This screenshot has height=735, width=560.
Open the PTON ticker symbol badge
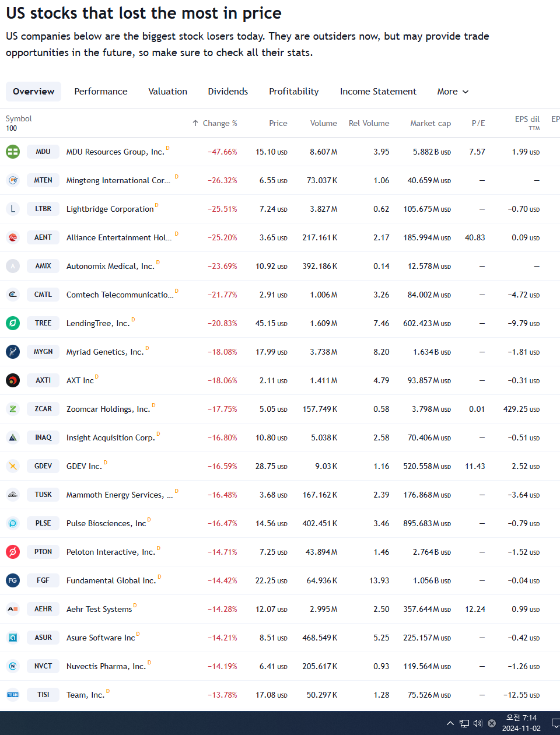click(43, 552)
